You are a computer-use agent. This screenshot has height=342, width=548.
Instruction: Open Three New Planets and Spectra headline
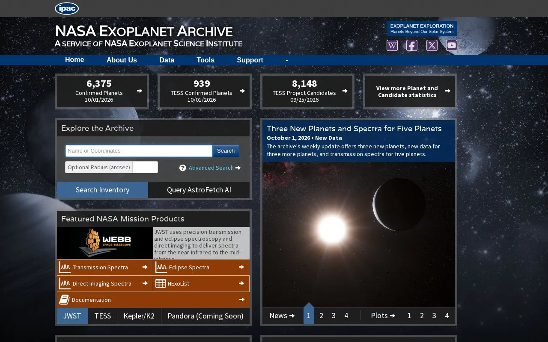click(354, 129)
